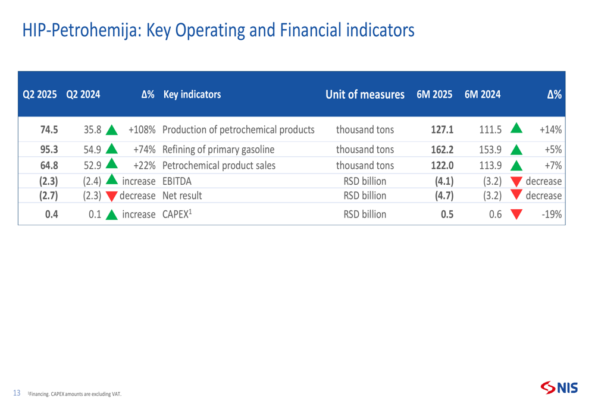Click the NIS company logo
The image size is (595, 407).
tap(559, 387)
